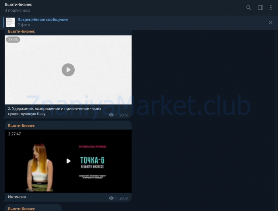The image size is (278, 211).
Task: Click the sender name of the bottom message
Action: tap(21, 208)
